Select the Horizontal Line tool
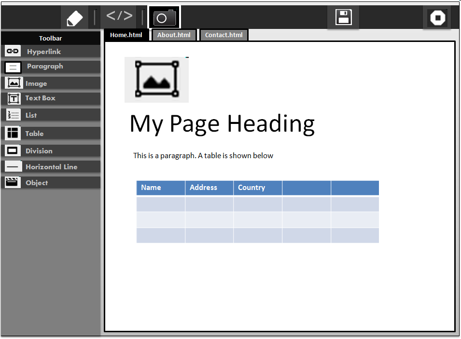The image size is (461, 339). [51, 167]
